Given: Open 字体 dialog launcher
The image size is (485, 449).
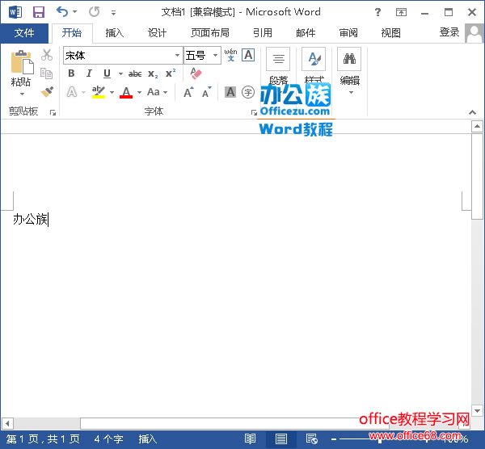Looking at the screenshot, I should coord(254,112).
